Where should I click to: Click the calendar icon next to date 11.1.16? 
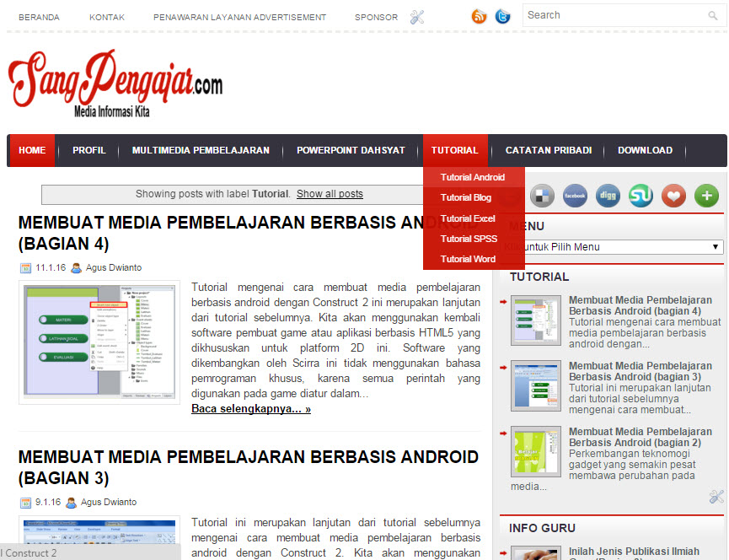point(24,267)
